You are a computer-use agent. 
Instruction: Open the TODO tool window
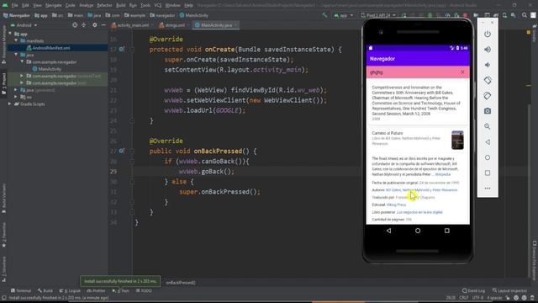(144, 290)
